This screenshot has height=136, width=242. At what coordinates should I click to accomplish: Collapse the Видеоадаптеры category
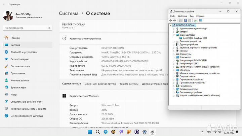[x=174, y=35]
